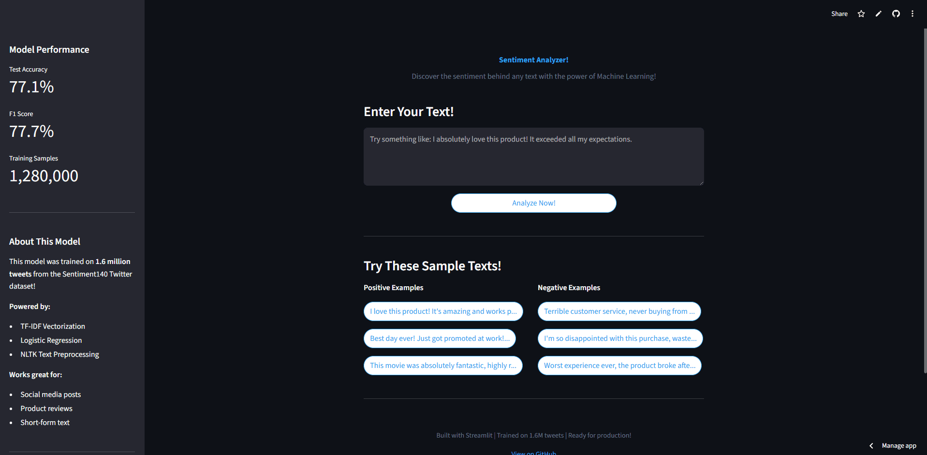Open the GitHub icon in the top toolbar
This screenshot has width=927, height=455.
pyautogui.click(x=896, y=14)
